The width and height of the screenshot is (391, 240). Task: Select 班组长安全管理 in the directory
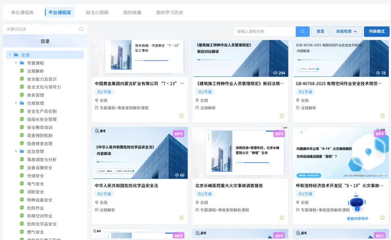(42, 119)
